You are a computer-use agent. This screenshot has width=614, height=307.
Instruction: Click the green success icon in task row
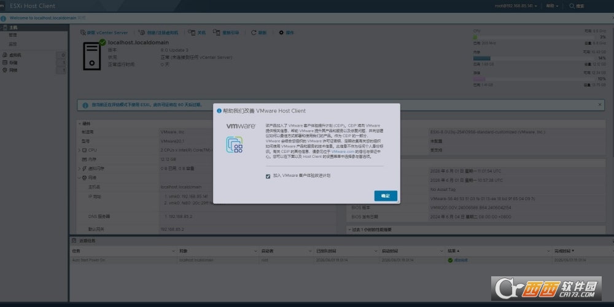[x=450, y=260]
